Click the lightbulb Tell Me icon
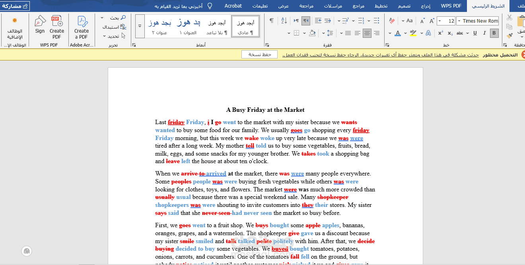The image size is (525, 265). point(210,6)
